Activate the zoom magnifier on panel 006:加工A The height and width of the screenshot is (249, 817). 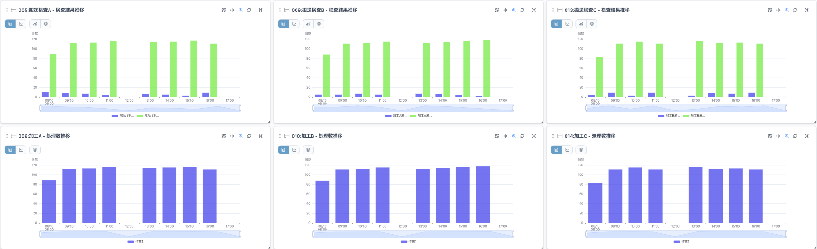click(241, 136)
